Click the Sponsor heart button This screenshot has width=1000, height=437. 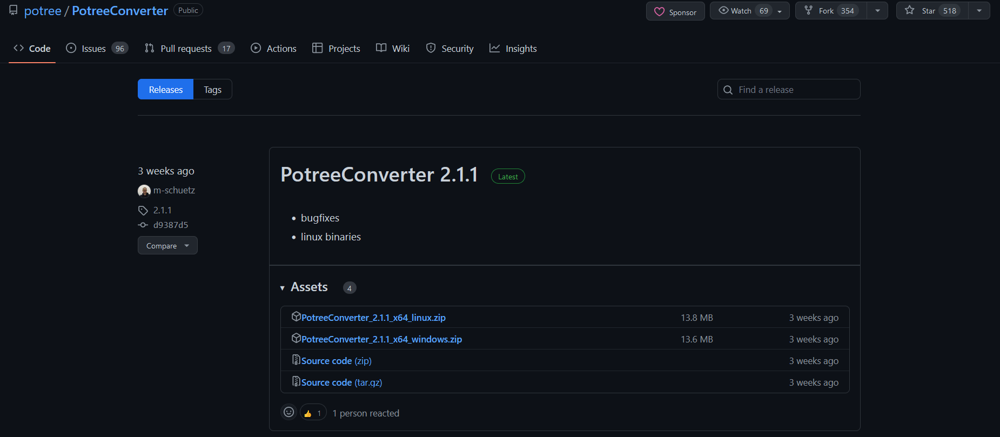(x=675, y=11)
